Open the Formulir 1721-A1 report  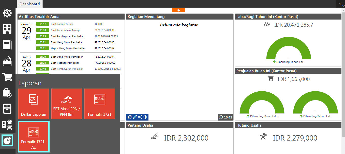33,136
